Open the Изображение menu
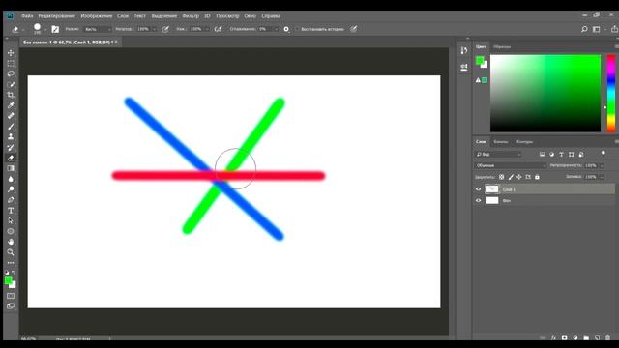This screenshot has height=348, width=619. (97, 16)
